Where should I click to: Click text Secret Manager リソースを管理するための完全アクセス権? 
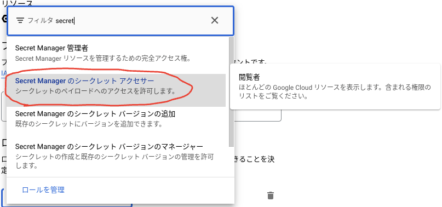coord(104,59)
